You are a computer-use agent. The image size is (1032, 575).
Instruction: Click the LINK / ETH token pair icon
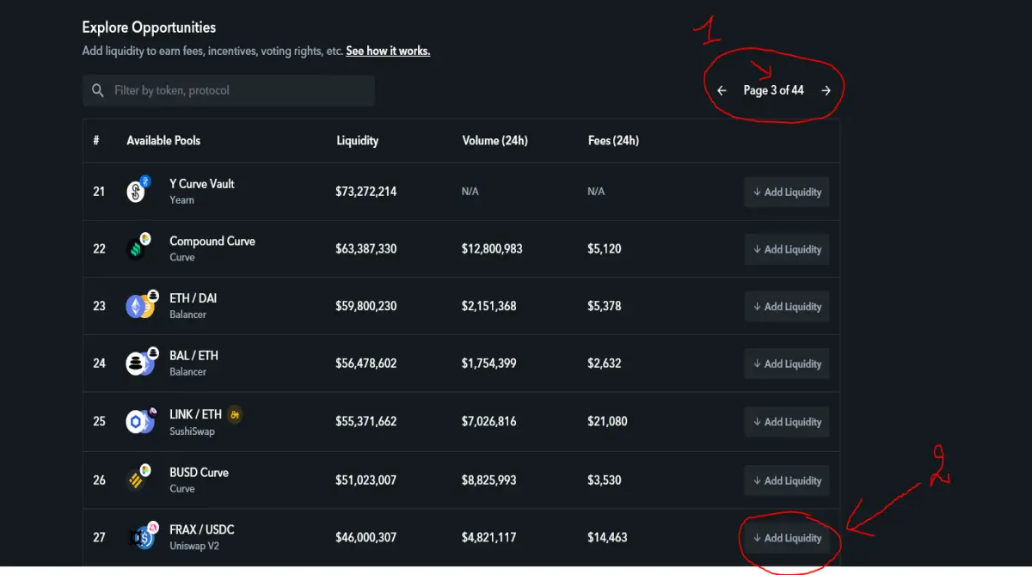pyautogui.click(x=140, y=421)
